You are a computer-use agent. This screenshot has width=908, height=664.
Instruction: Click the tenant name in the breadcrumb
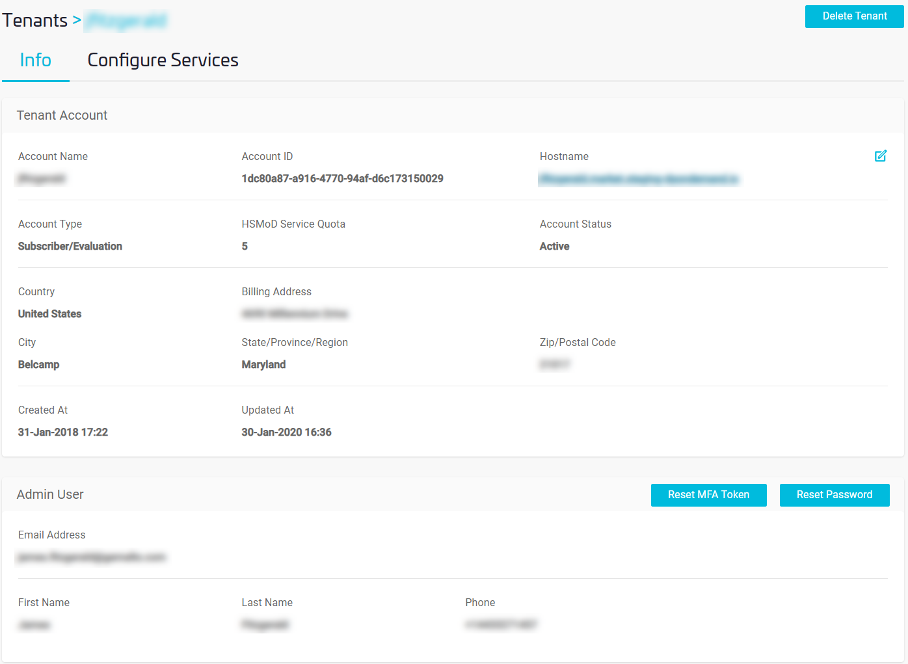(x=127, y=21)
